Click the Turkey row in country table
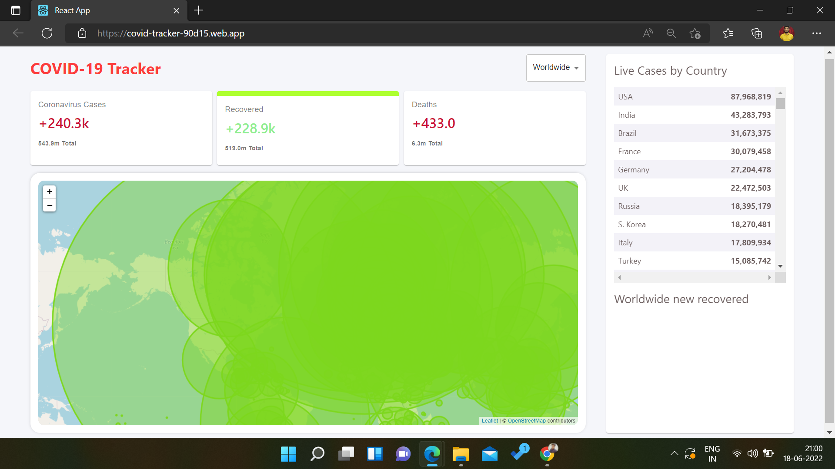Screen dimensions: 835x469 pos(695,261)
